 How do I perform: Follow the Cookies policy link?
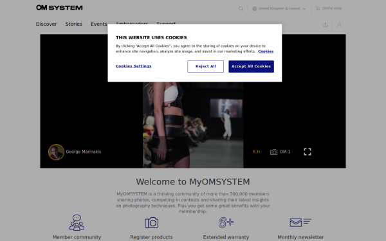[x=266, y=51]
